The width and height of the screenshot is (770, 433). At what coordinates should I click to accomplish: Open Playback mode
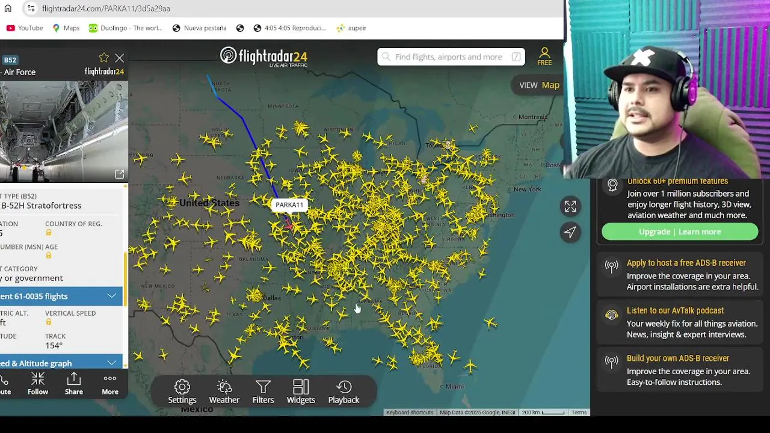pos(343,392)
